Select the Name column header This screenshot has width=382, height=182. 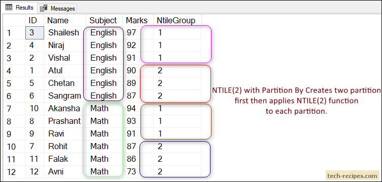pos(65,20)
